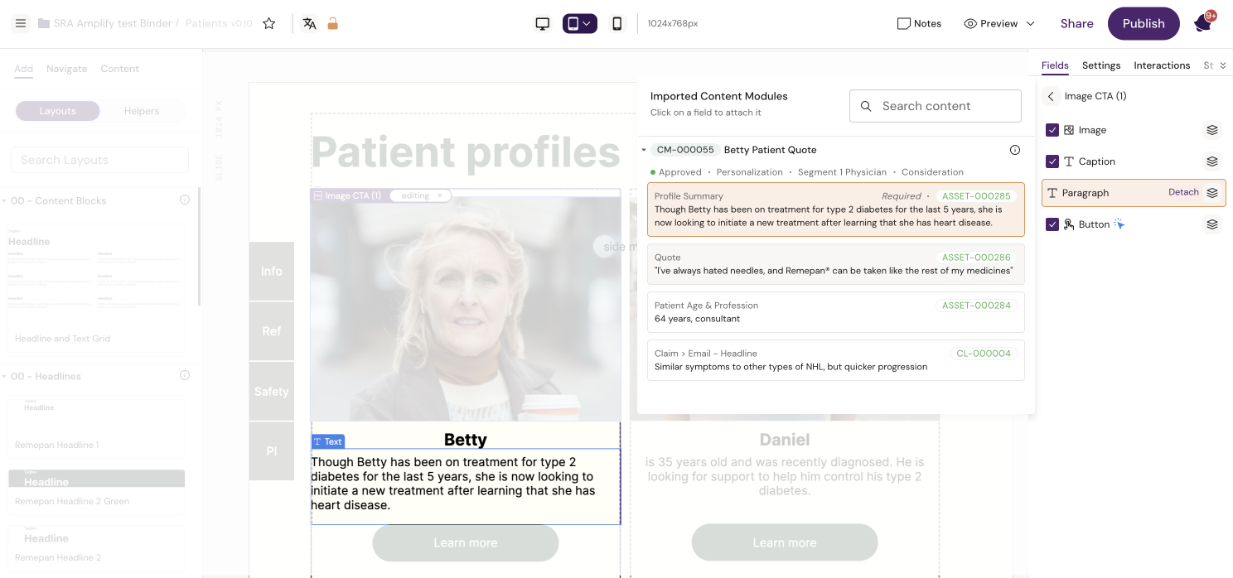Click the Search content field
The image size is (1233, 578).
click(x=935, y=106)
